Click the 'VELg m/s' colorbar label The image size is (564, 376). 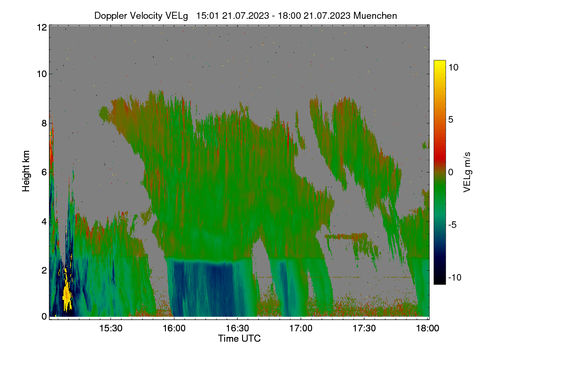[x=468, y=172]
